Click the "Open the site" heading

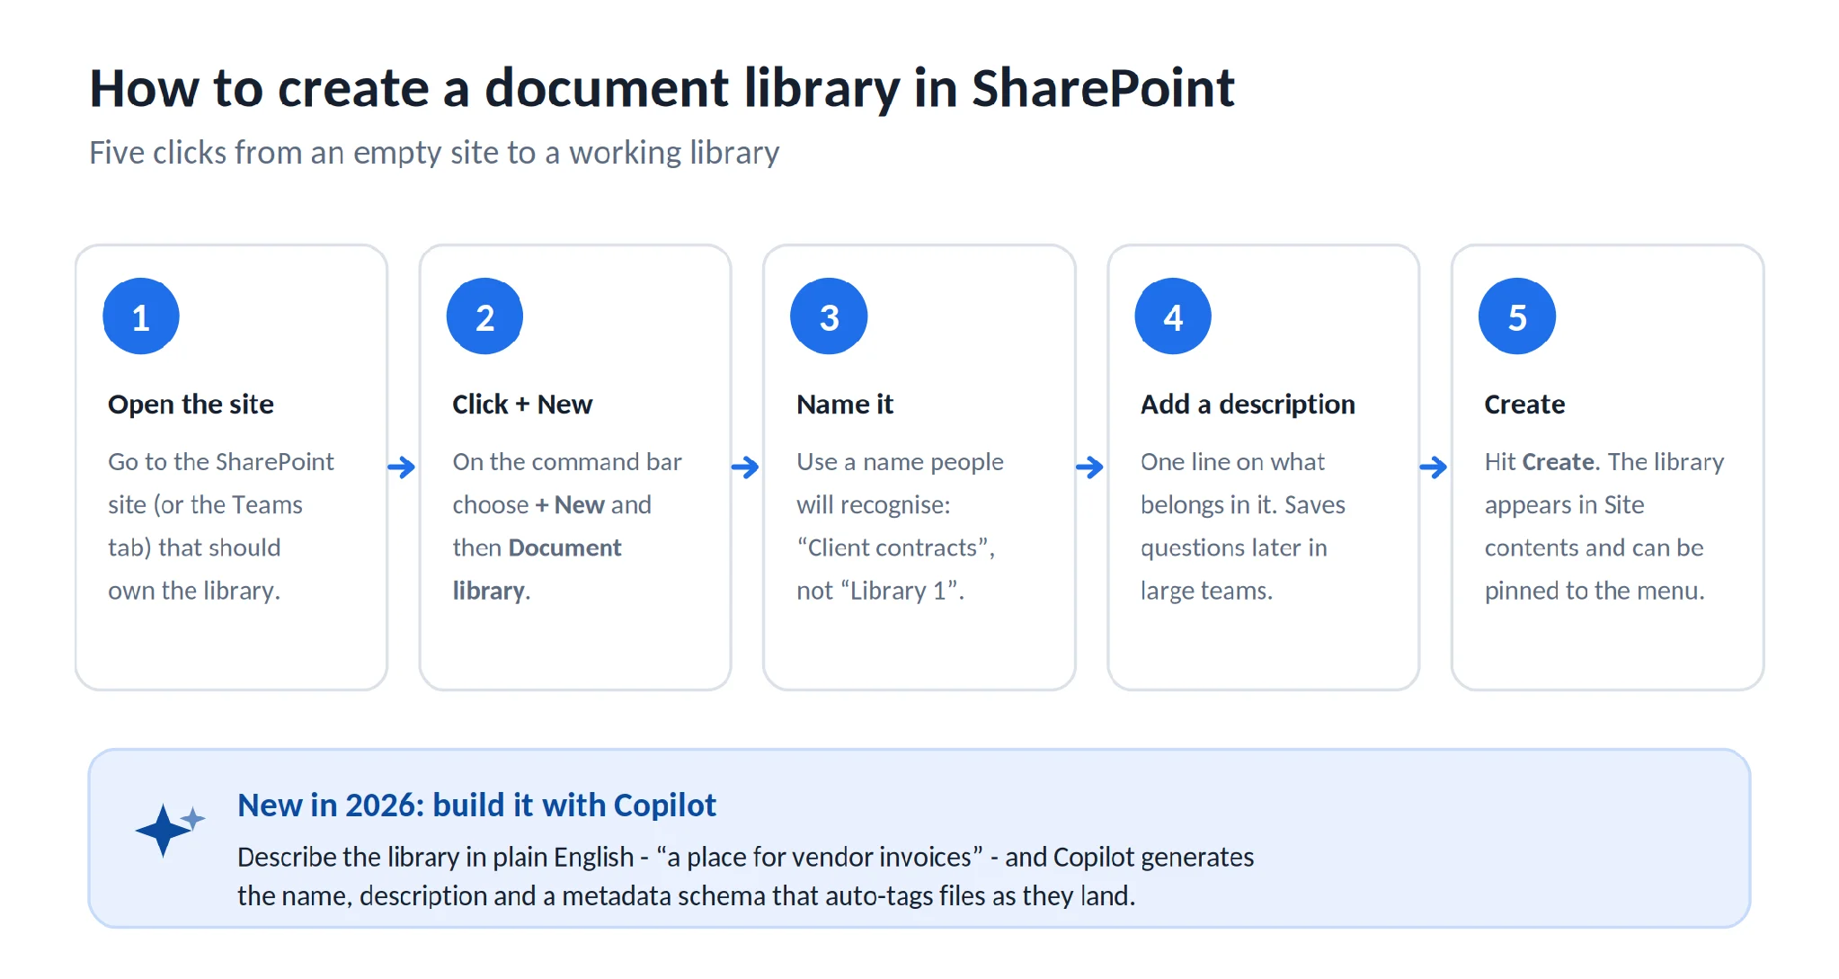(x=191, y=405)
